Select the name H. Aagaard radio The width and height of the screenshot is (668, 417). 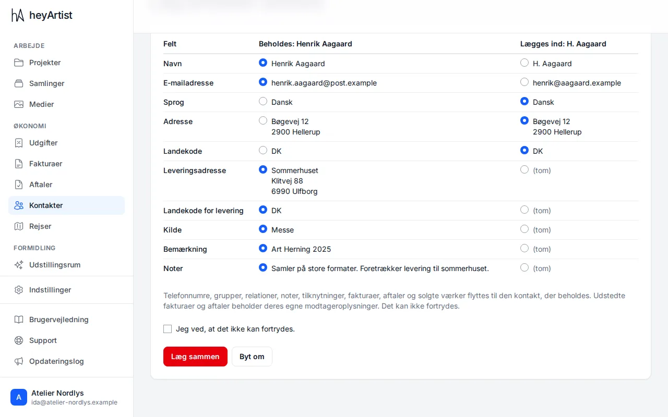tap(524, 63)
